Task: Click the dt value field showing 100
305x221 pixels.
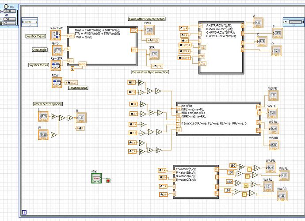Action: 10,19
